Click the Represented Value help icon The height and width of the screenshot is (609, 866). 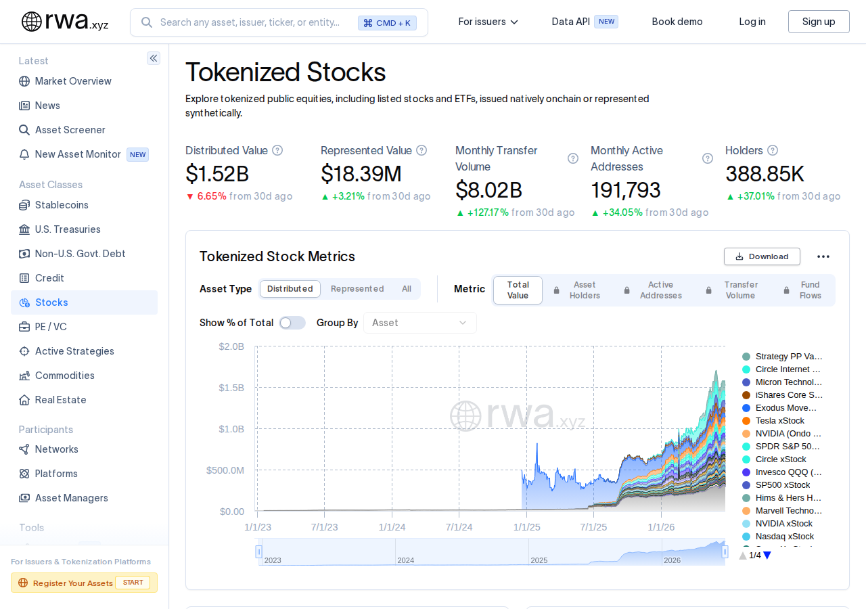click(421, 150)
